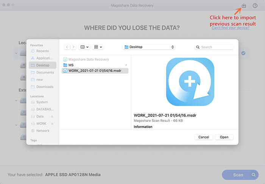Select System under Locations
The image size is (265, 184).
(x=42, y=102)
